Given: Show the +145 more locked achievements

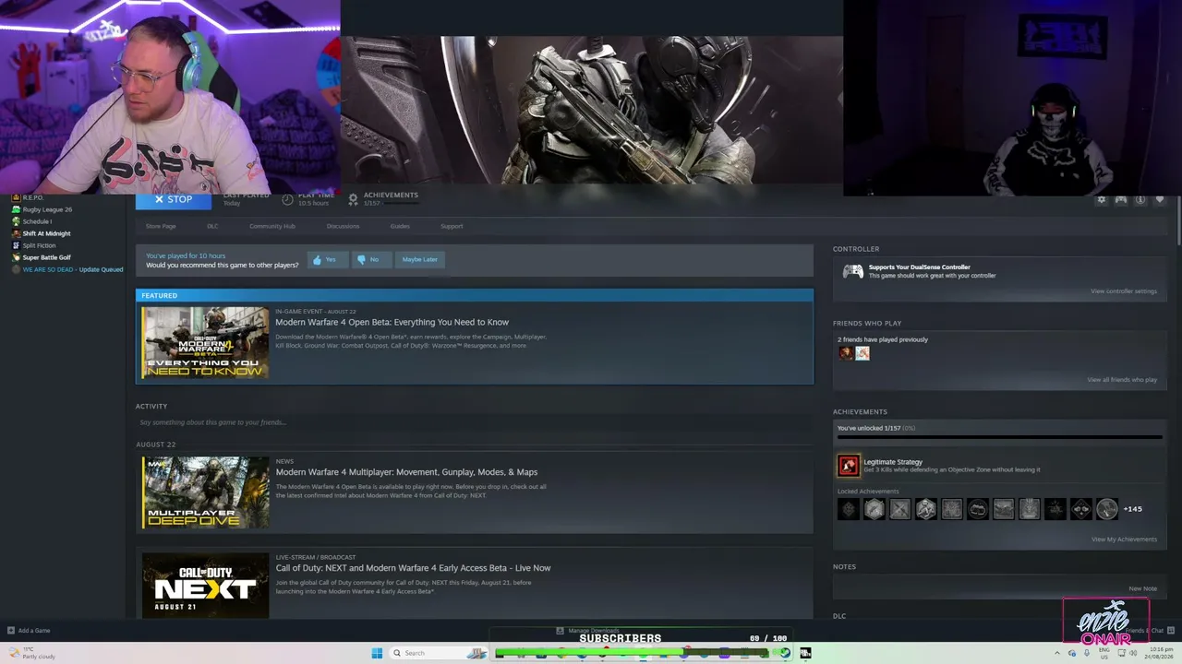Looking at the screenshot, I should [1132, 509].
